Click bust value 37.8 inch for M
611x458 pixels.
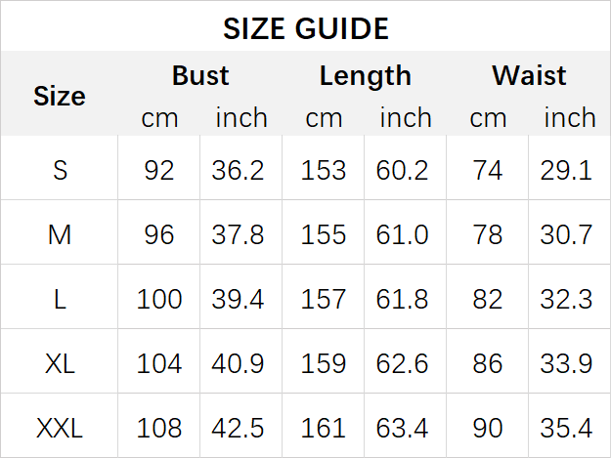coord(239,234)
